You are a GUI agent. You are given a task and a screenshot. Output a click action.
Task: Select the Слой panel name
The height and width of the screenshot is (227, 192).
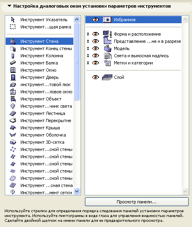point(119,77)
